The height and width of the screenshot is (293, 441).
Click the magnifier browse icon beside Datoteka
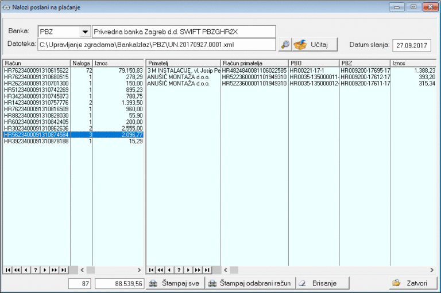(x=285, y=44)
